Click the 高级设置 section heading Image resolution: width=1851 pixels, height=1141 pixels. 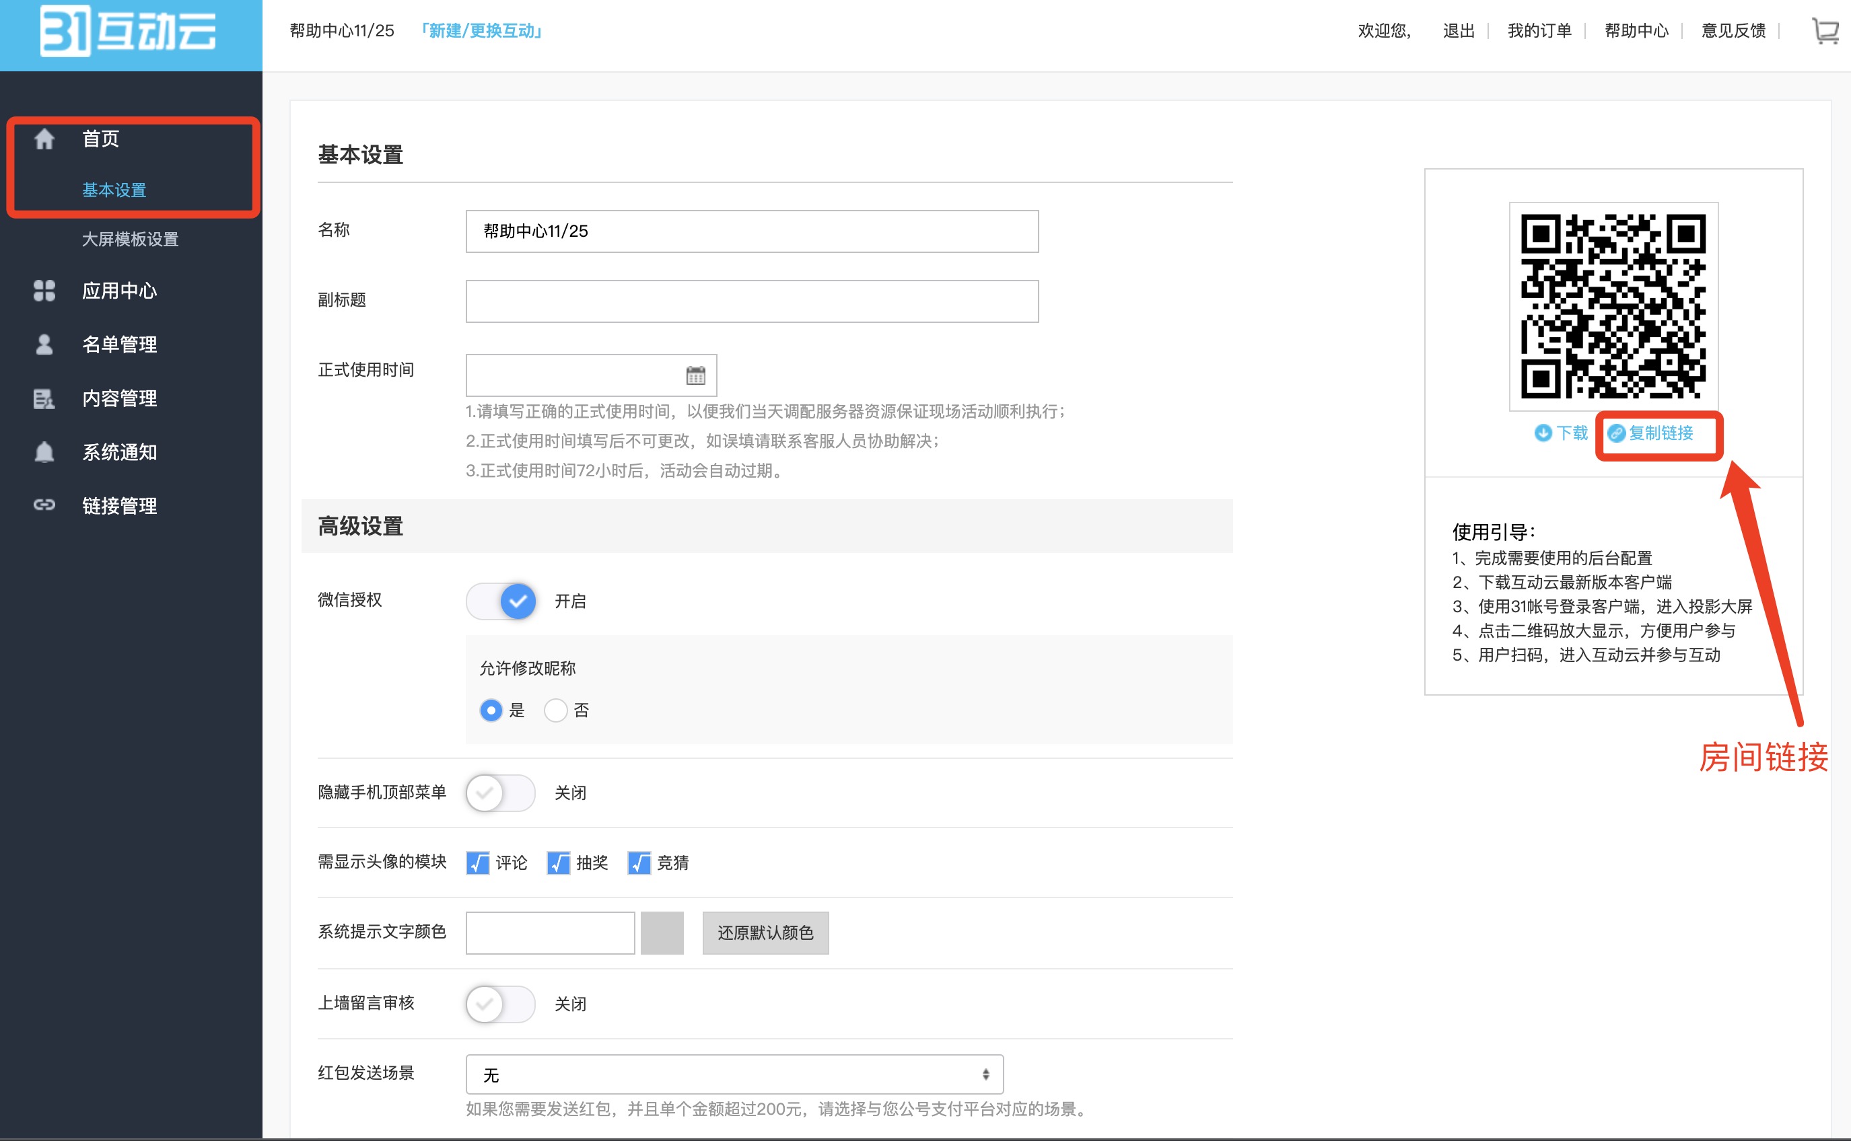pos(360,526)
